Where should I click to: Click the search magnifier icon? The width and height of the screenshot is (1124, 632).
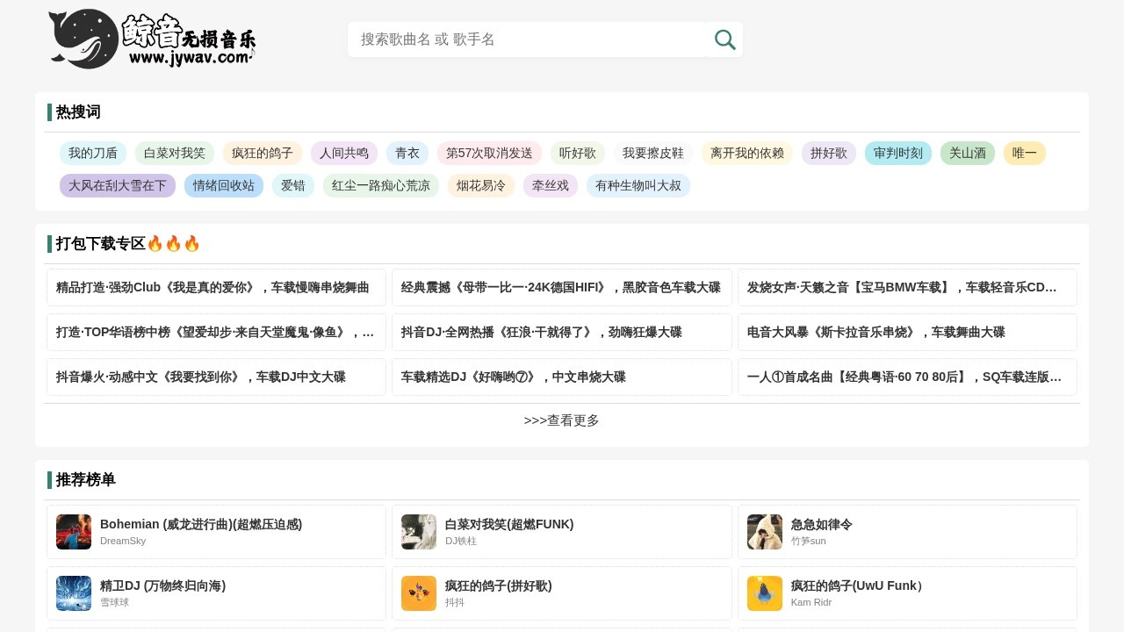pos(724,39)
